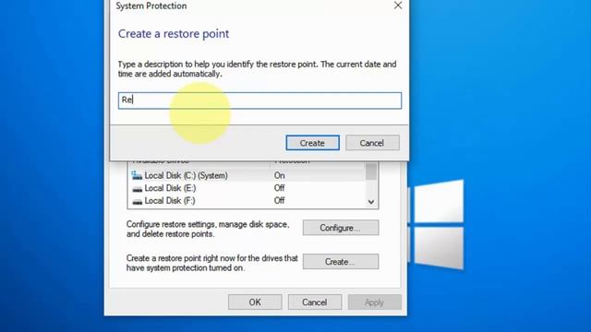Click Create in the restore point dialog
The height and width of the screenshot is (332, 591).
(x=312, y=143)
